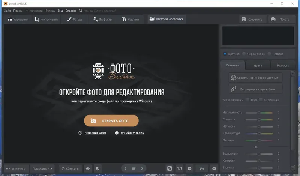Click the Контраст slider handle
The image size is (300, 176).
(x=259, y=161)
